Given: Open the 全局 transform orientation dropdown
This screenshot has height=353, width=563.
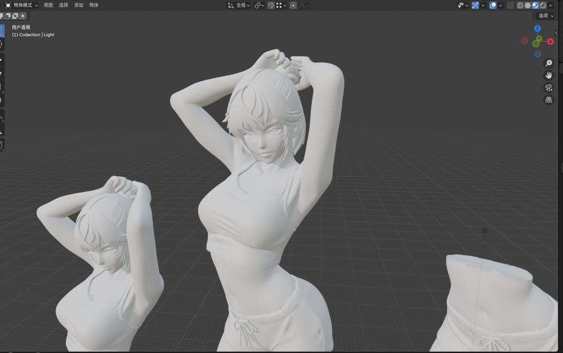Looking at the screenshot, I should [242, 5].
